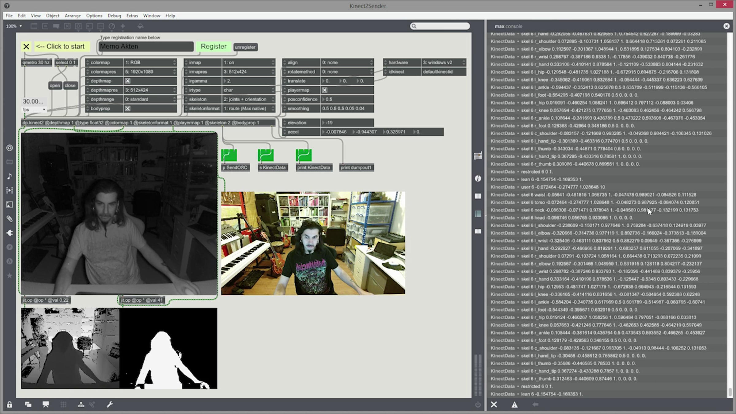Open the wrench tools icon in bottom toolbar
The image size is (736, 414).
(x=109, y=404)
